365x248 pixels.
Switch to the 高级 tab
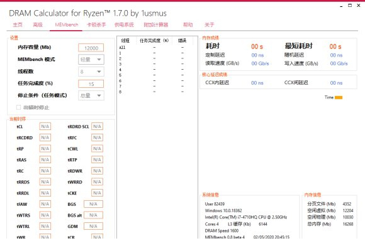coord(38,24)
